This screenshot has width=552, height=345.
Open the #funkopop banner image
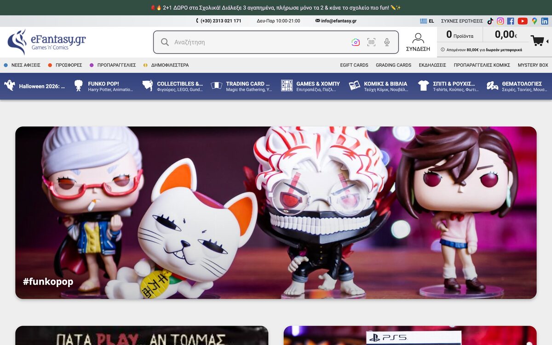click(276, 213)
